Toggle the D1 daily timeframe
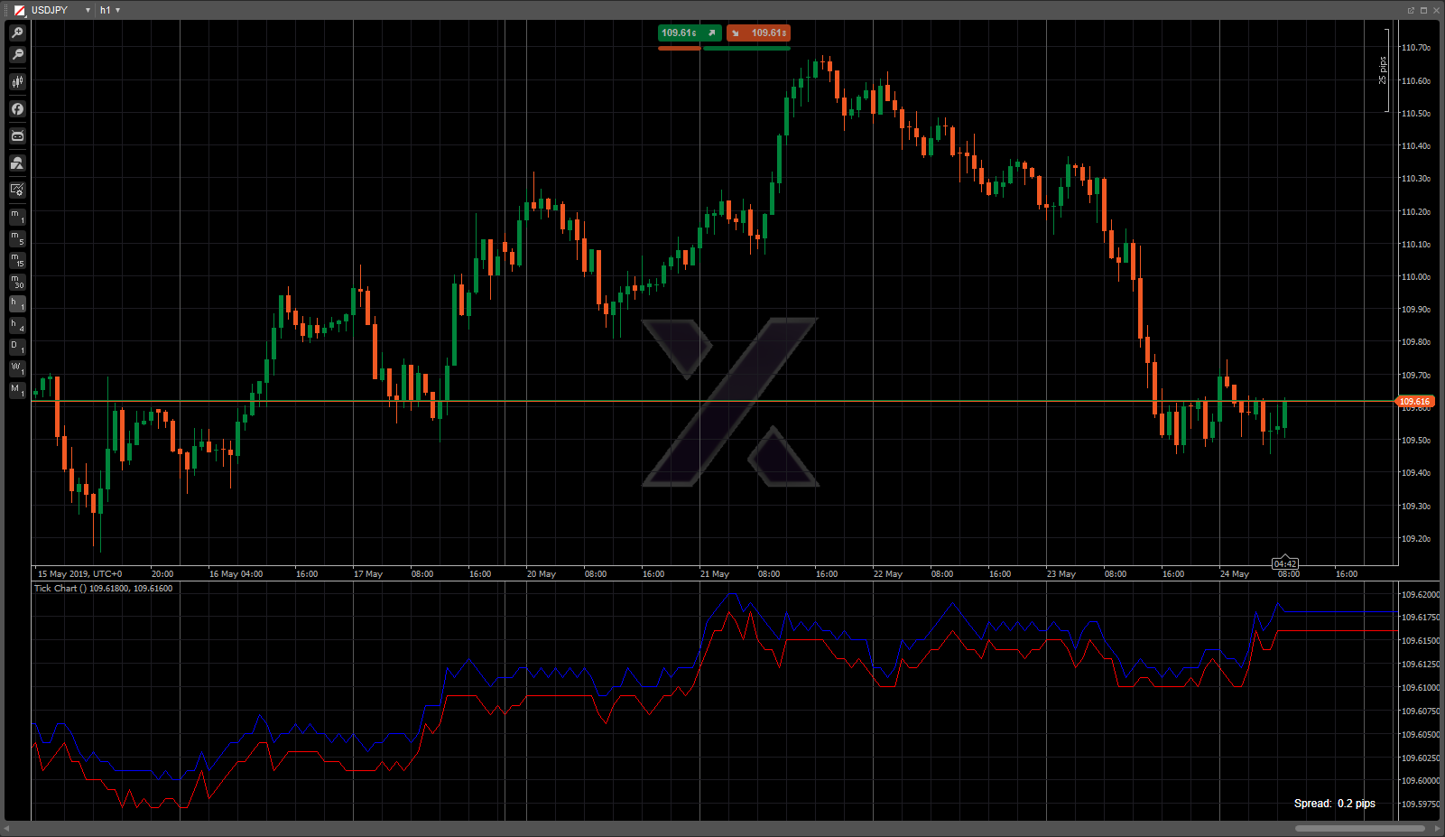Image resolution: width=1445 pixels, height=837 pixels. (17, 347)
